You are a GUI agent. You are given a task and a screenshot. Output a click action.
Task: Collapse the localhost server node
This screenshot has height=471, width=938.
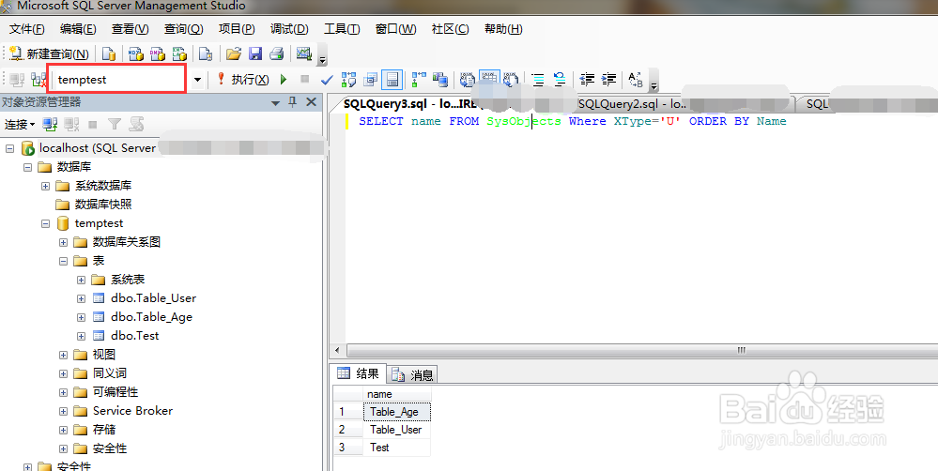[10, 148]
